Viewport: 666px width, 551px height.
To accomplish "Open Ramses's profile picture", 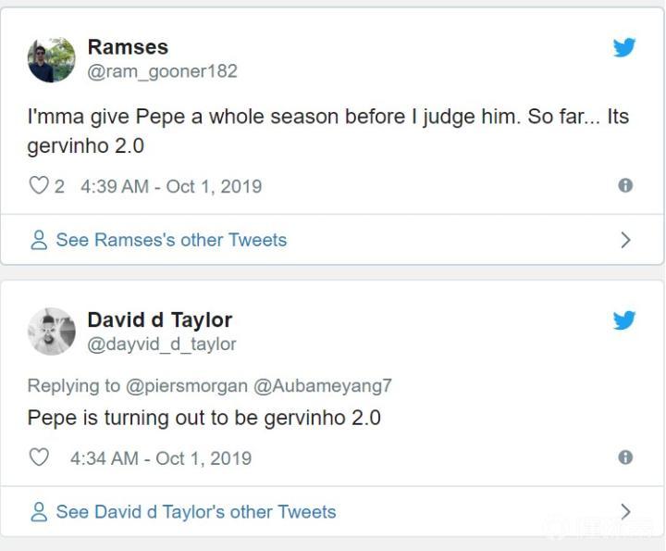I will click(x=52, y=59).
